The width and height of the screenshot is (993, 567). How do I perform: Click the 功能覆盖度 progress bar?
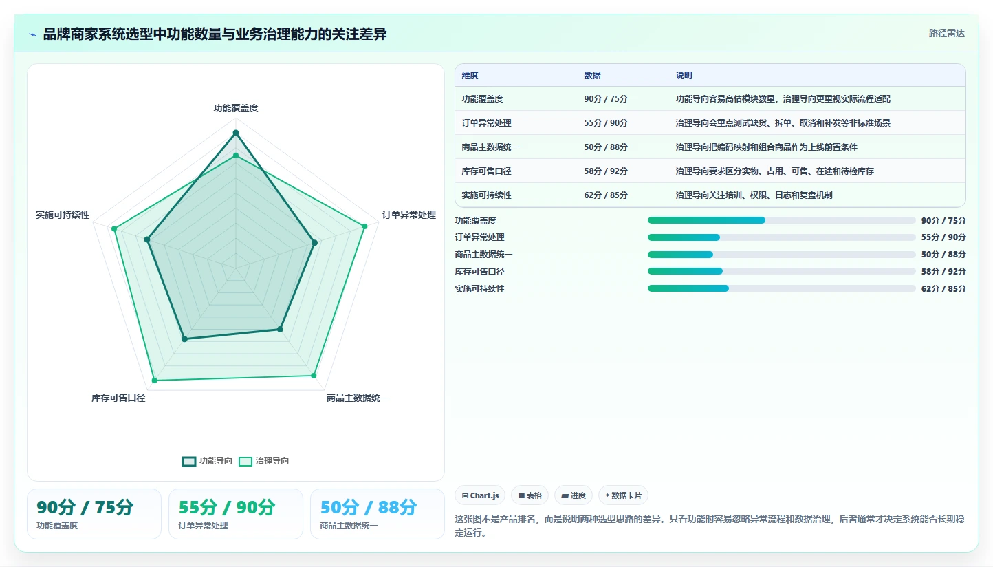coord(782,220)
